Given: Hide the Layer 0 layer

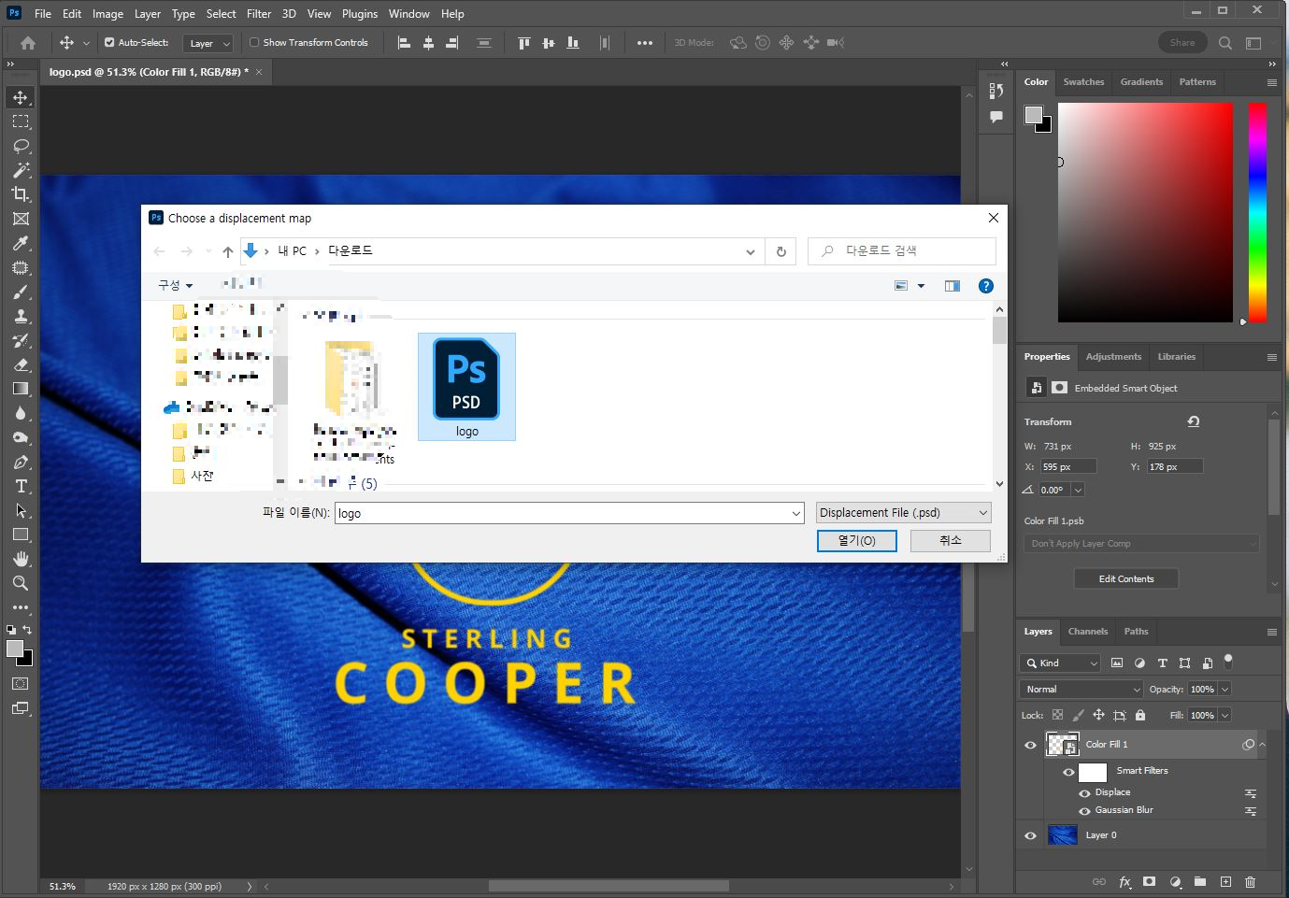Looking at the screenshot, I should 1031,835.
